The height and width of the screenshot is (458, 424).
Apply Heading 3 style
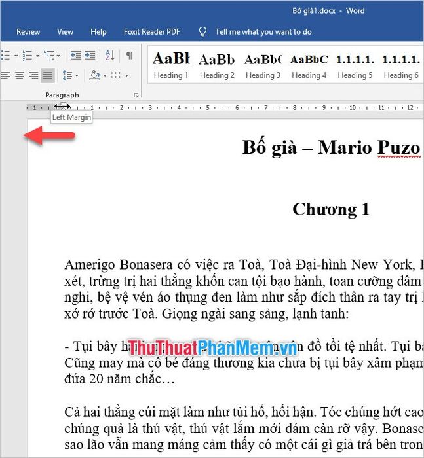point(263,65)
